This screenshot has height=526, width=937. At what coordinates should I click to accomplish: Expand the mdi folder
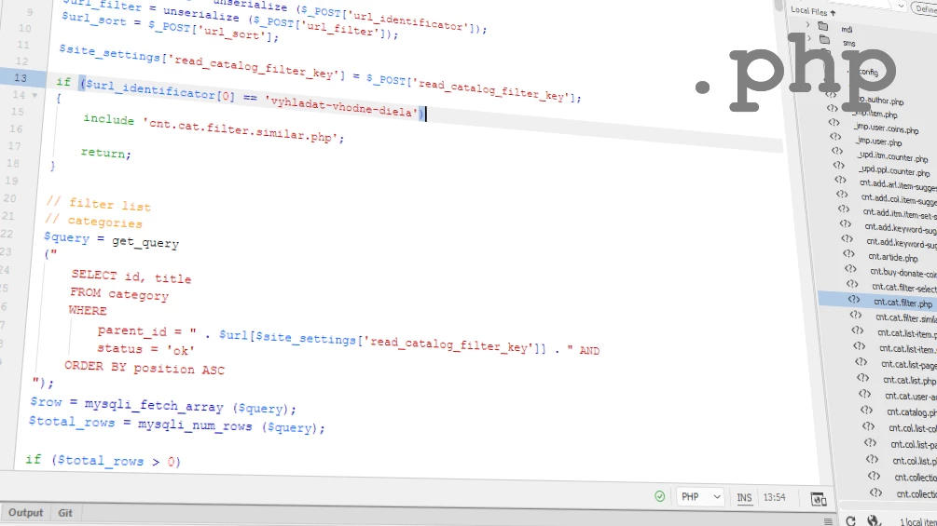point(807,25)
